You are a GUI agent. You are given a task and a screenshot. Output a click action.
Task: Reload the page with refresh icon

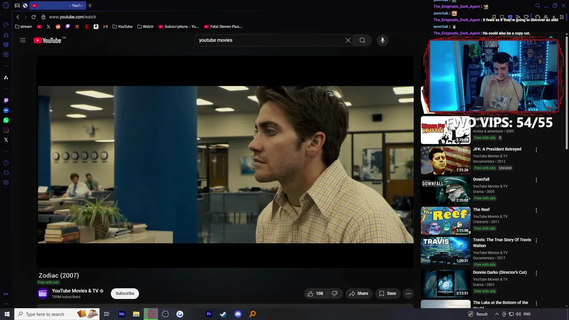click(33, 17)
